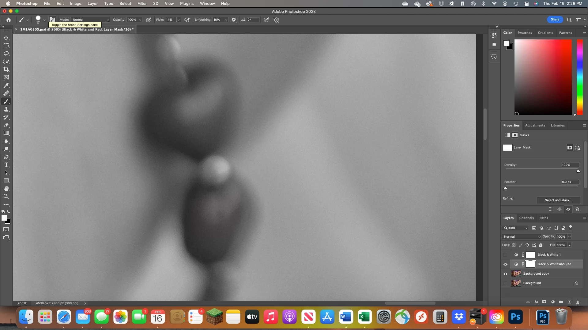
Task: Expand the Kind filter dropdown
Action: (x=516, y=228)
